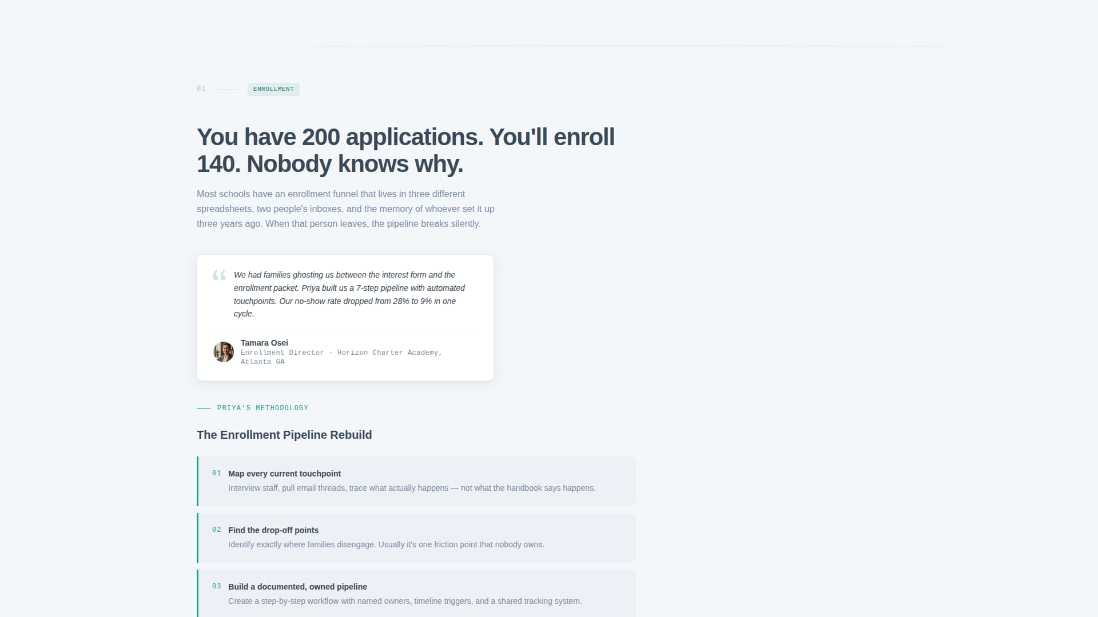Click the ENROLLMENT section badge
1098x617 pixels.
273,89
